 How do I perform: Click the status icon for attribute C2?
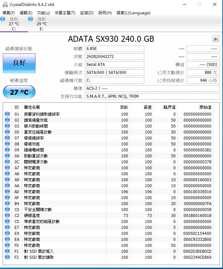(7, 215)
